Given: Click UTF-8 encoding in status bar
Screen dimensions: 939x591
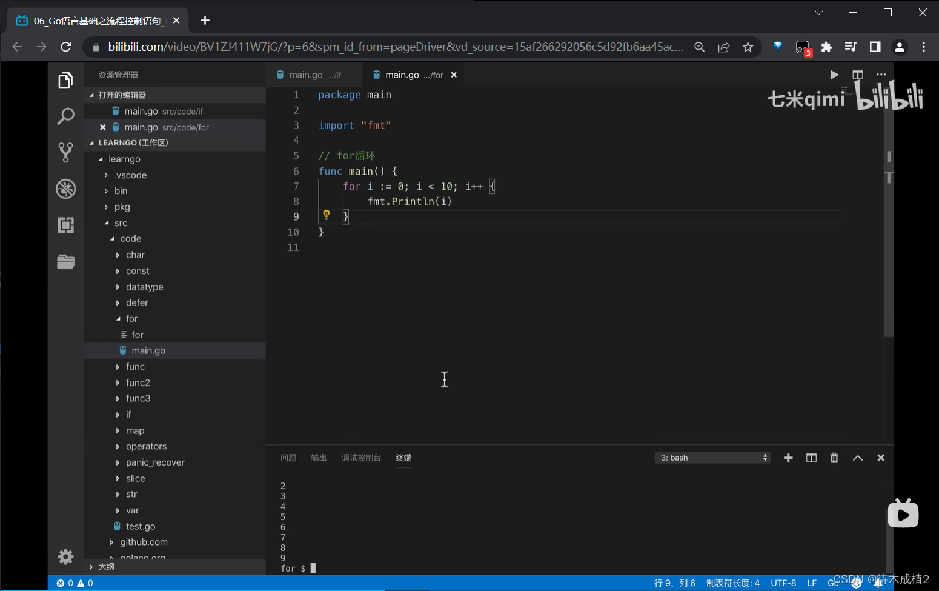Looking at the screenshot, I should pos(783,583).
